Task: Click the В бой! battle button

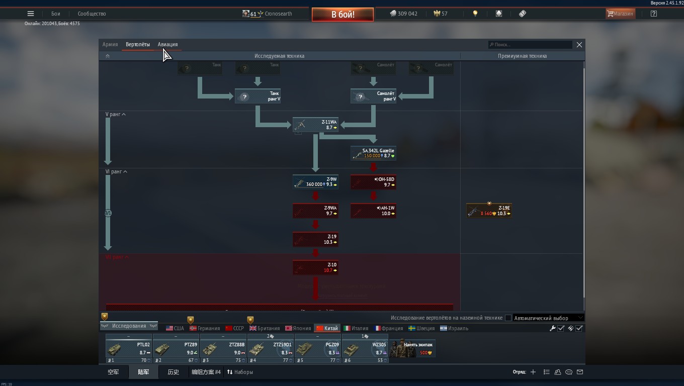Action: point(343,14)
